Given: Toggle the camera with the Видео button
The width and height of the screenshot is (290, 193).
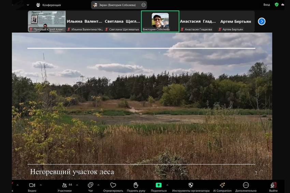Looking at the screenshot, I should pyautogui.click(x=32, y=185).
